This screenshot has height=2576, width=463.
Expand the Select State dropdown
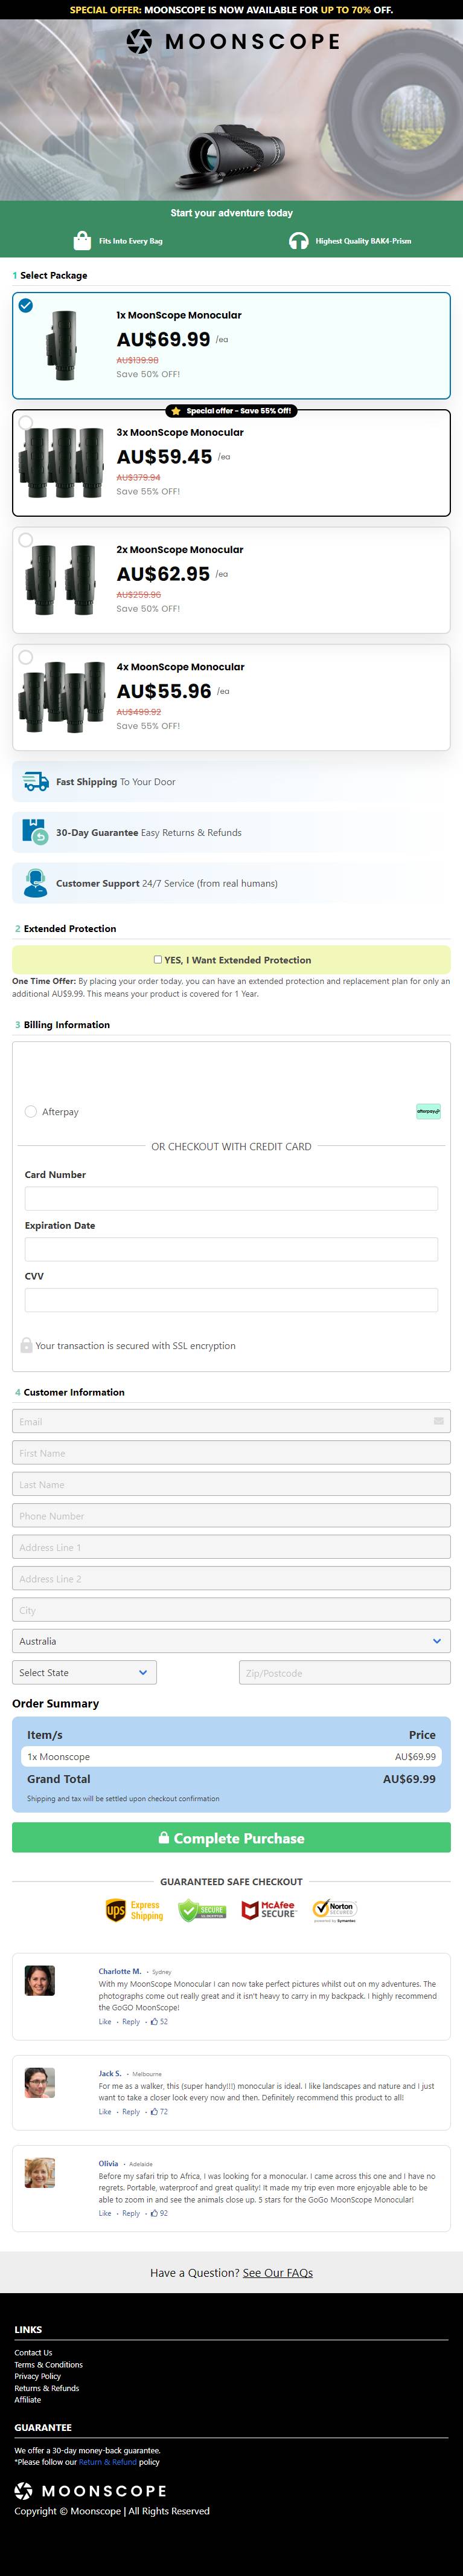pos(84,1672)
